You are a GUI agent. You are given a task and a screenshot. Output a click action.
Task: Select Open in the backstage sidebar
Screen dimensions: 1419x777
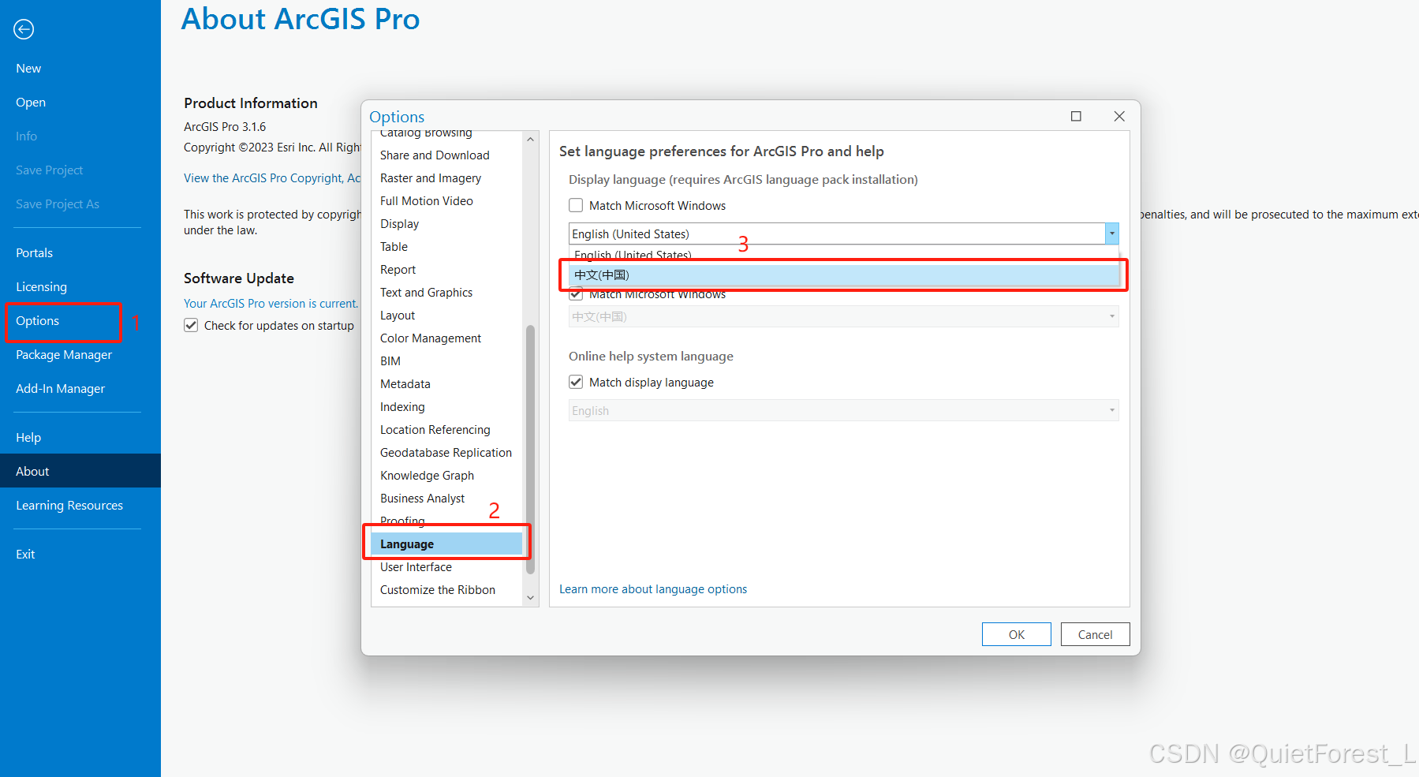pyautogui.click(x=31, y=103)
